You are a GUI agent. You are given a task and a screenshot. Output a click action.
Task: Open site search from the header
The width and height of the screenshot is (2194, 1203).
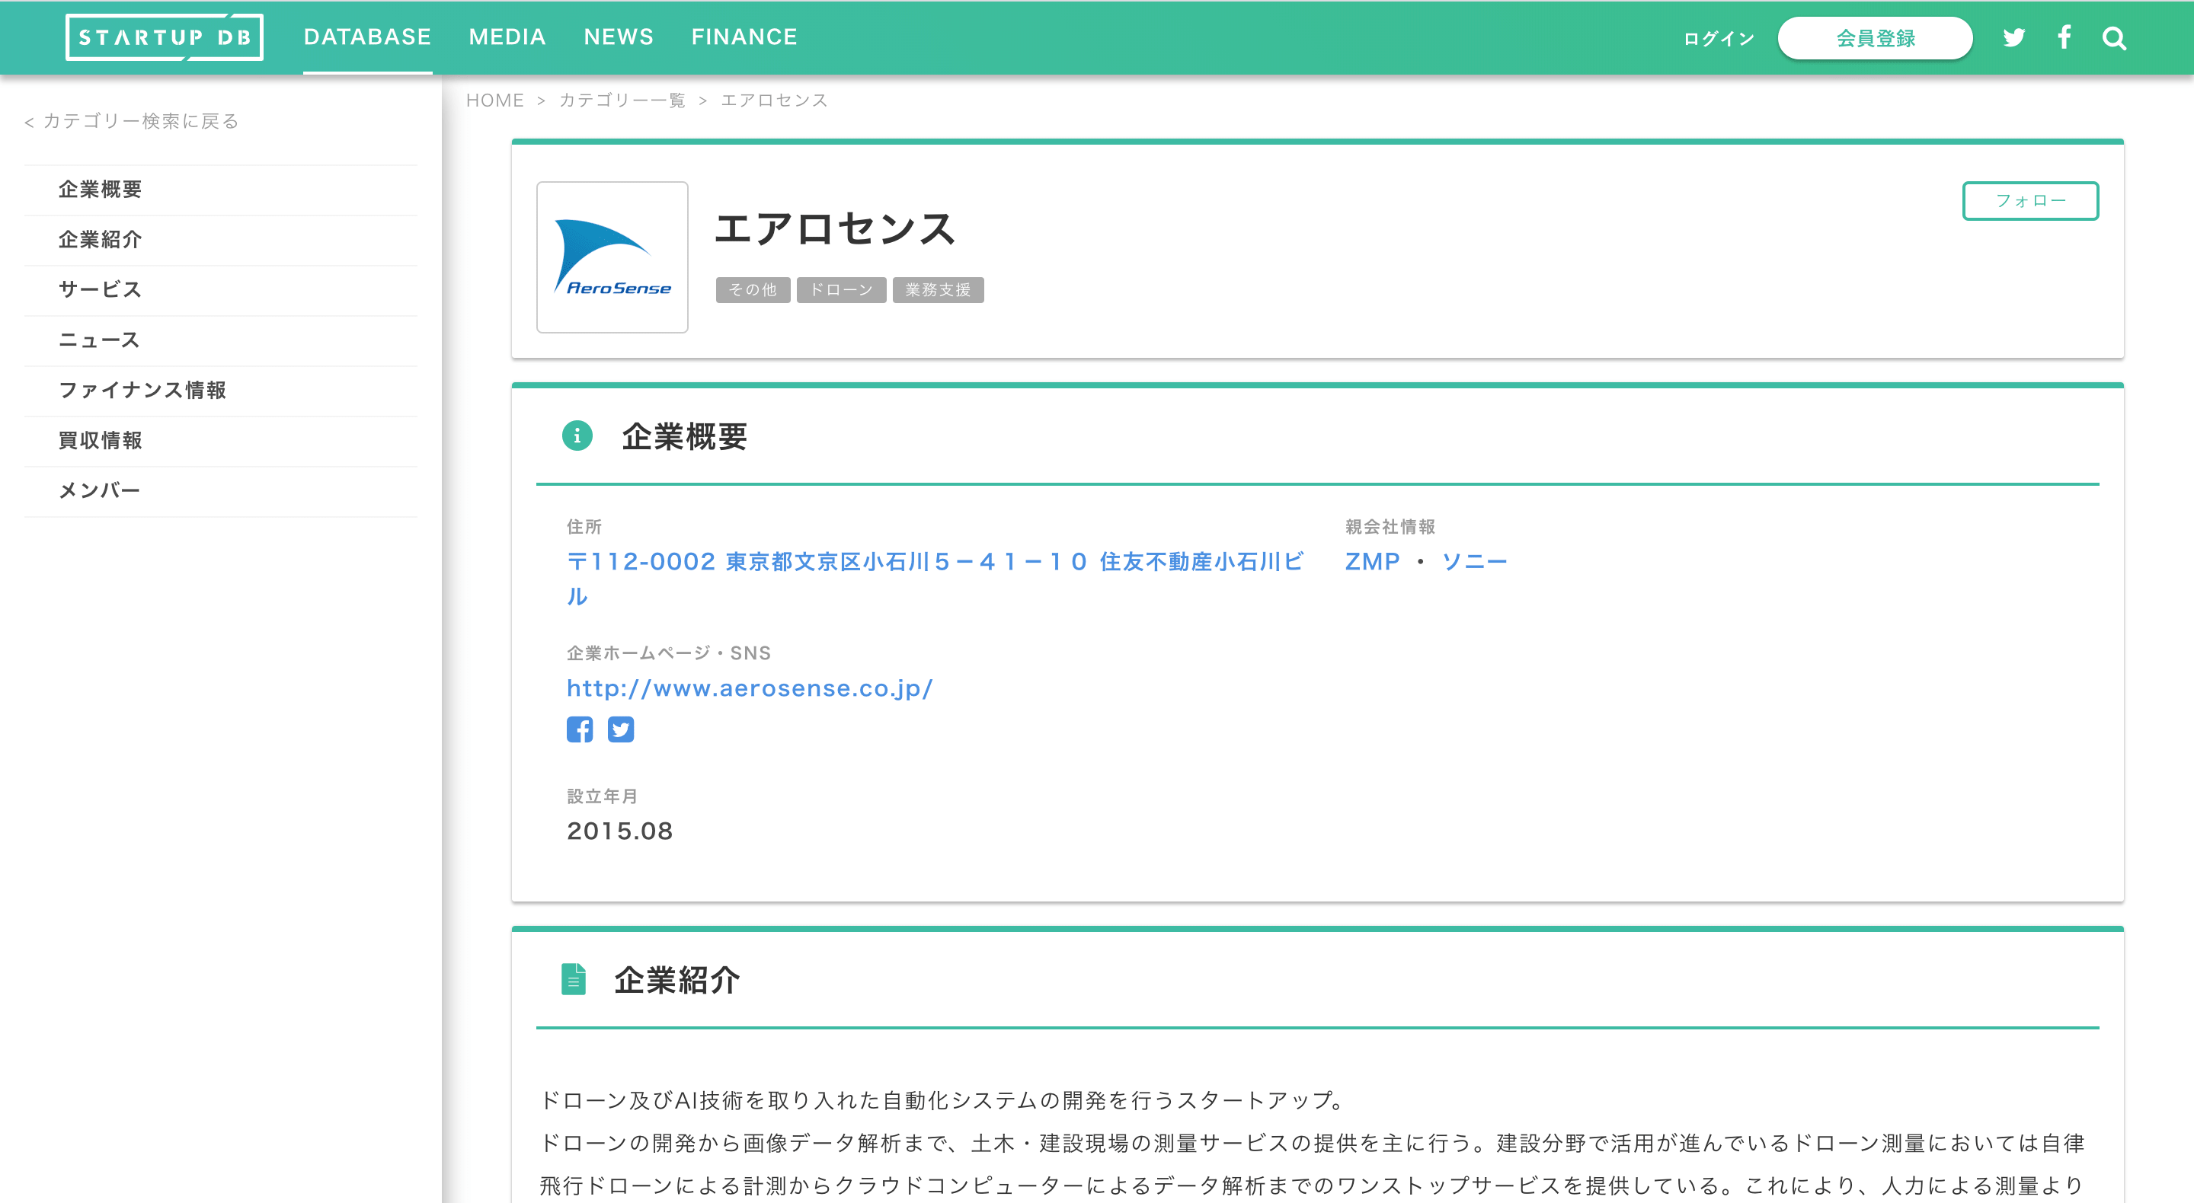[2114, 37]
